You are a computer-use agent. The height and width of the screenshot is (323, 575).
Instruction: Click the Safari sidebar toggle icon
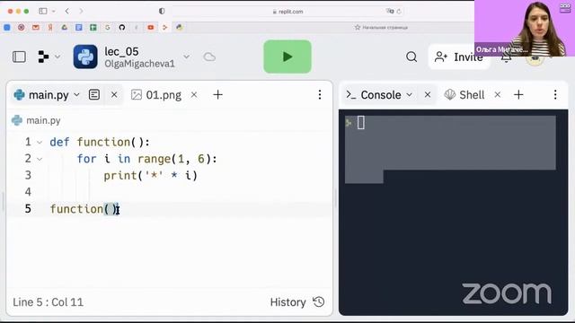[x=43, y=11]
